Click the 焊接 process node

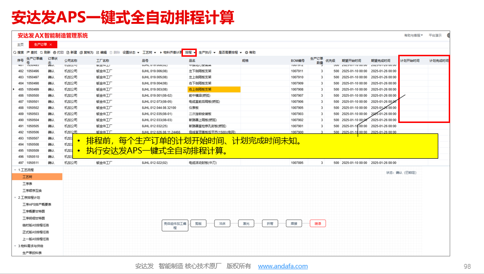294,223
